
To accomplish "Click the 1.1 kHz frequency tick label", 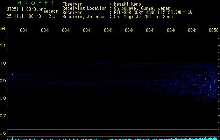I will [3, 46].
